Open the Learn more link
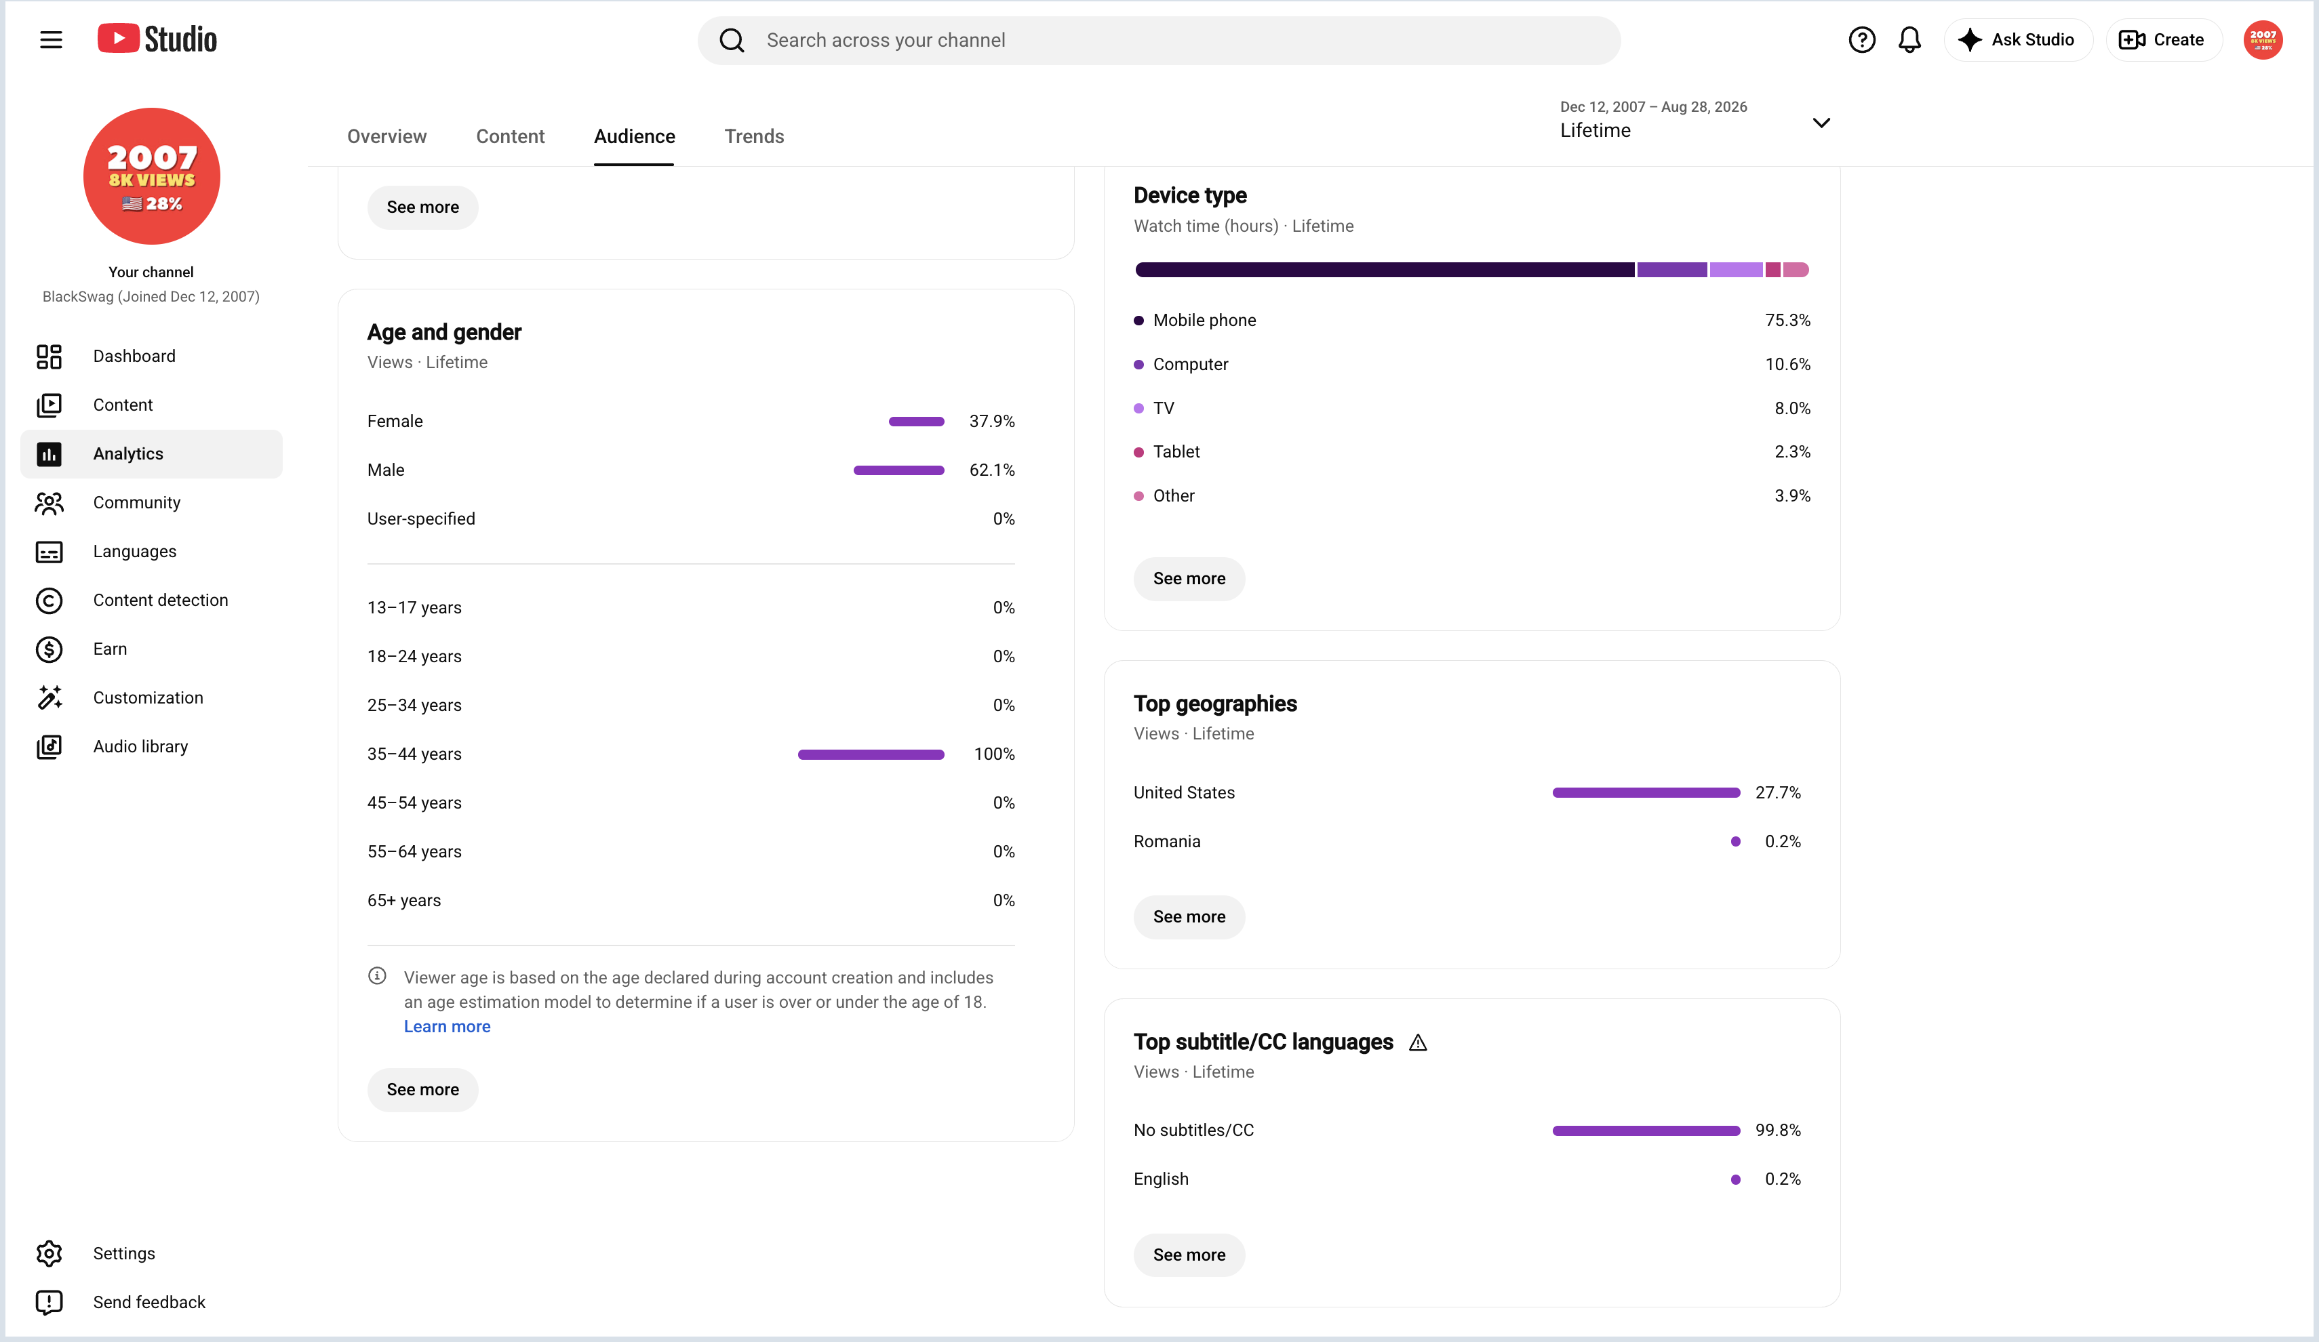Image resolution: width=2319 pixels, height=1342 pixels. click(448, 1027)
